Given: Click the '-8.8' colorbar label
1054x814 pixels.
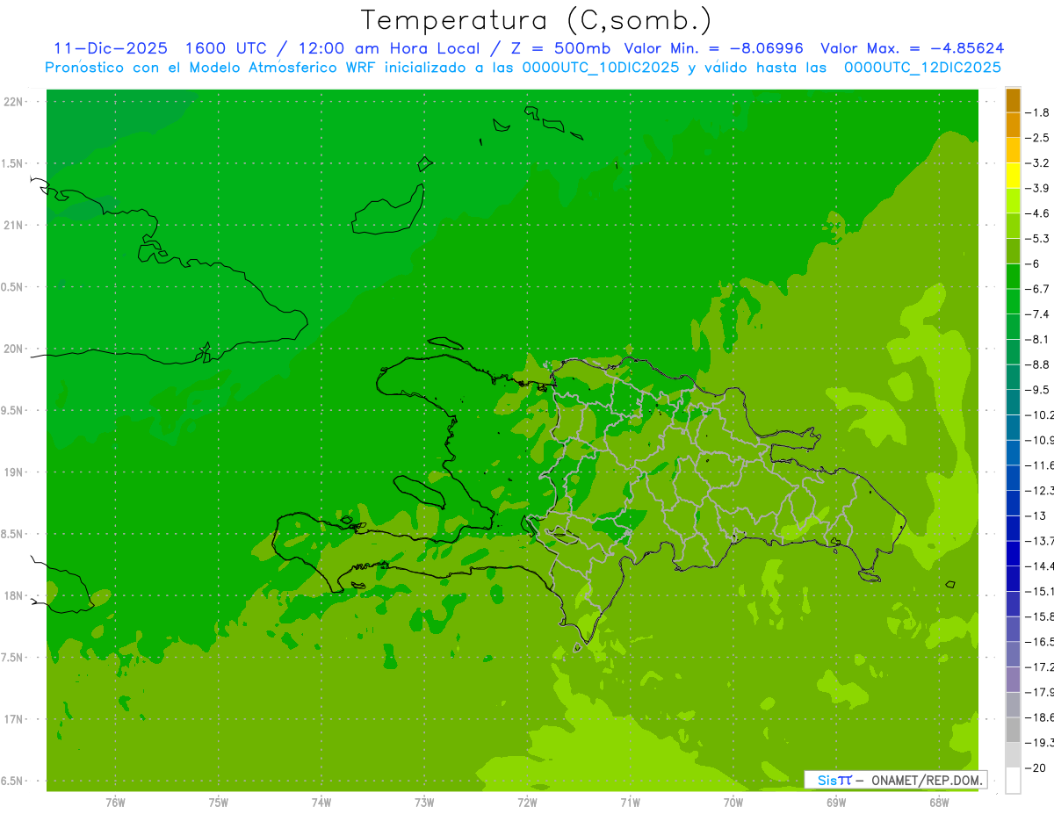Looking at the screenshot, I should (1038, 364).
